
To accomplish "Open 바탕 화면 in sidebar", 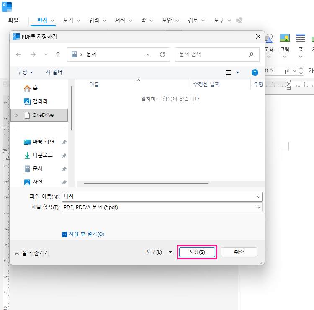I will [43, 142].
